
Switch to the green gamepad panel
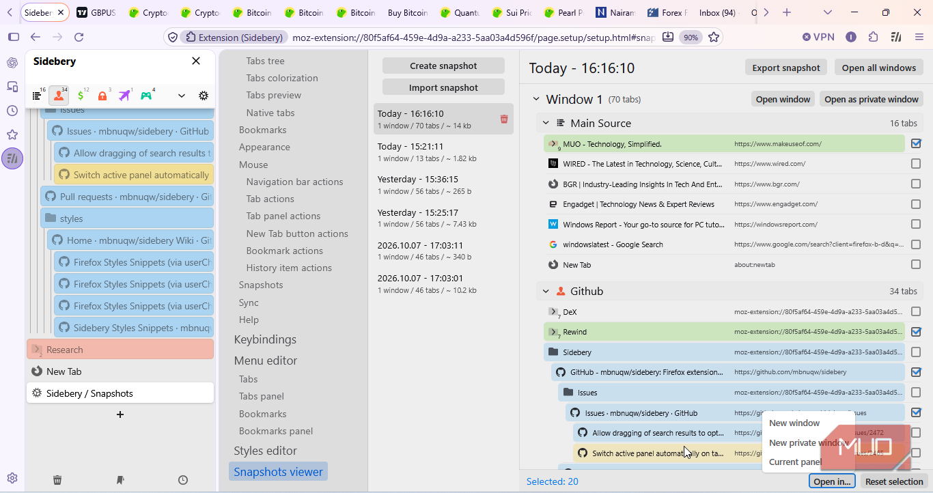(146, 96)
